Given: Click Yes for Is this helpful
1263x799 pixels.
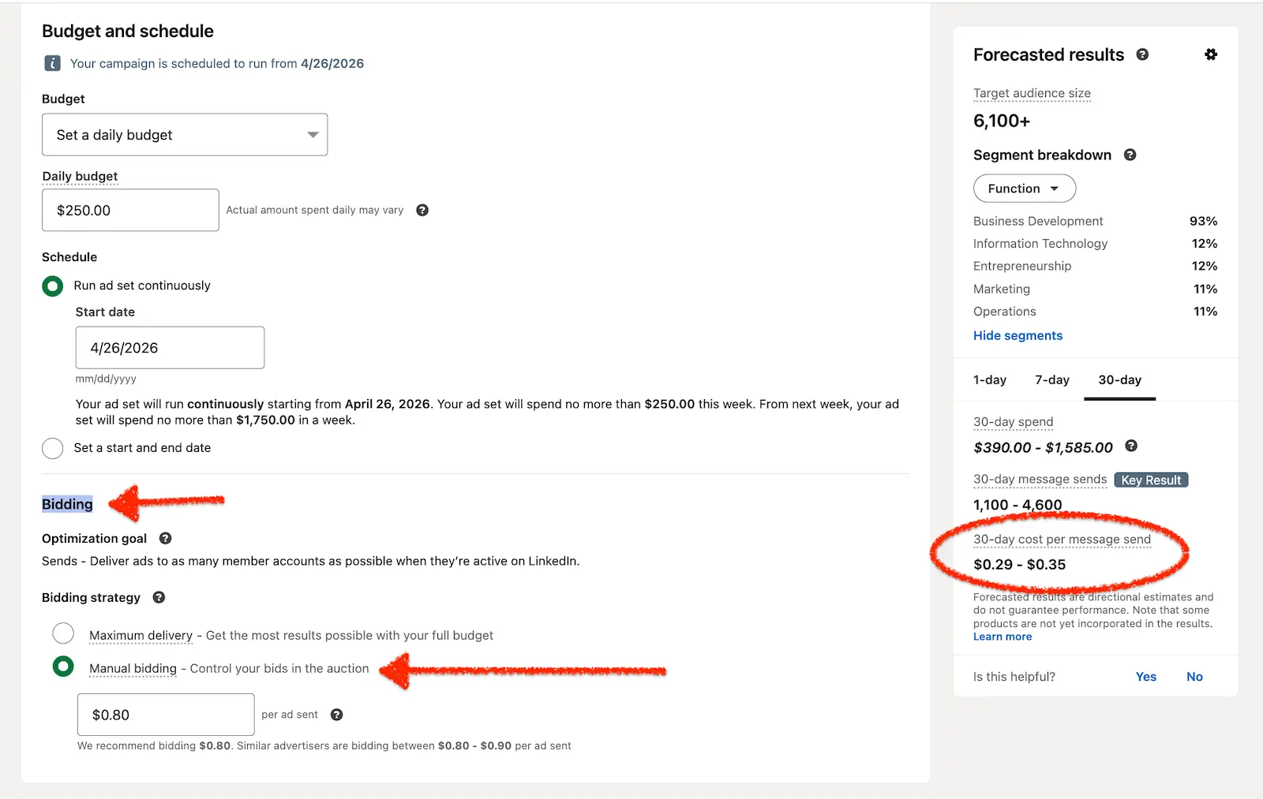Looking at the screenshot, I should pyautogui.click(x=1145, y=677).
